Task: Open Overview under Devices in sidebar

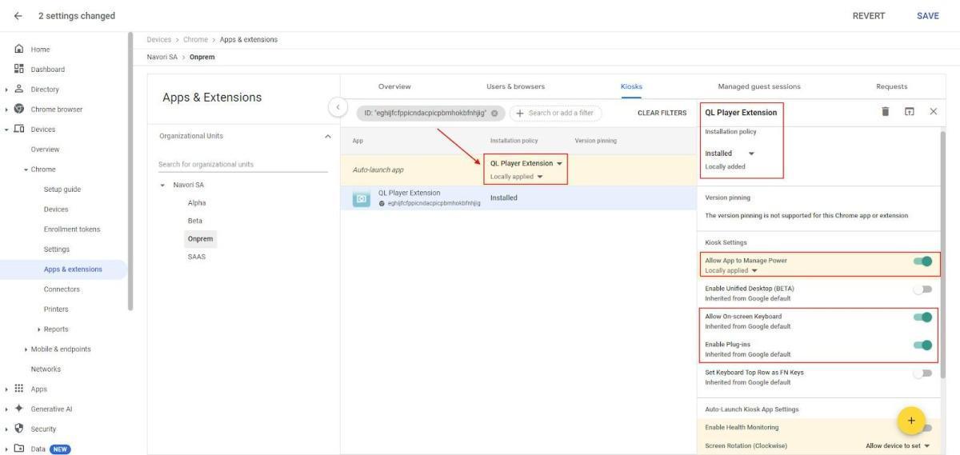Action: (45, 150)
